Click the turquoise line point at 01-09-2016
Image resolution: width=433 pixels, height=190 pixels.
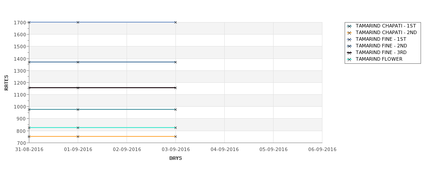[x=78, y=128]
